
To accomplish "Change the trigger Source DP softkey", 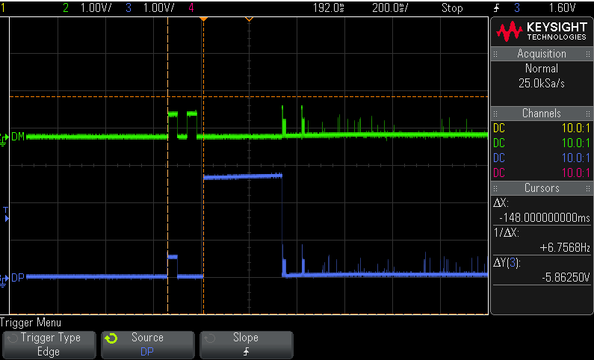I will [148, 345].
